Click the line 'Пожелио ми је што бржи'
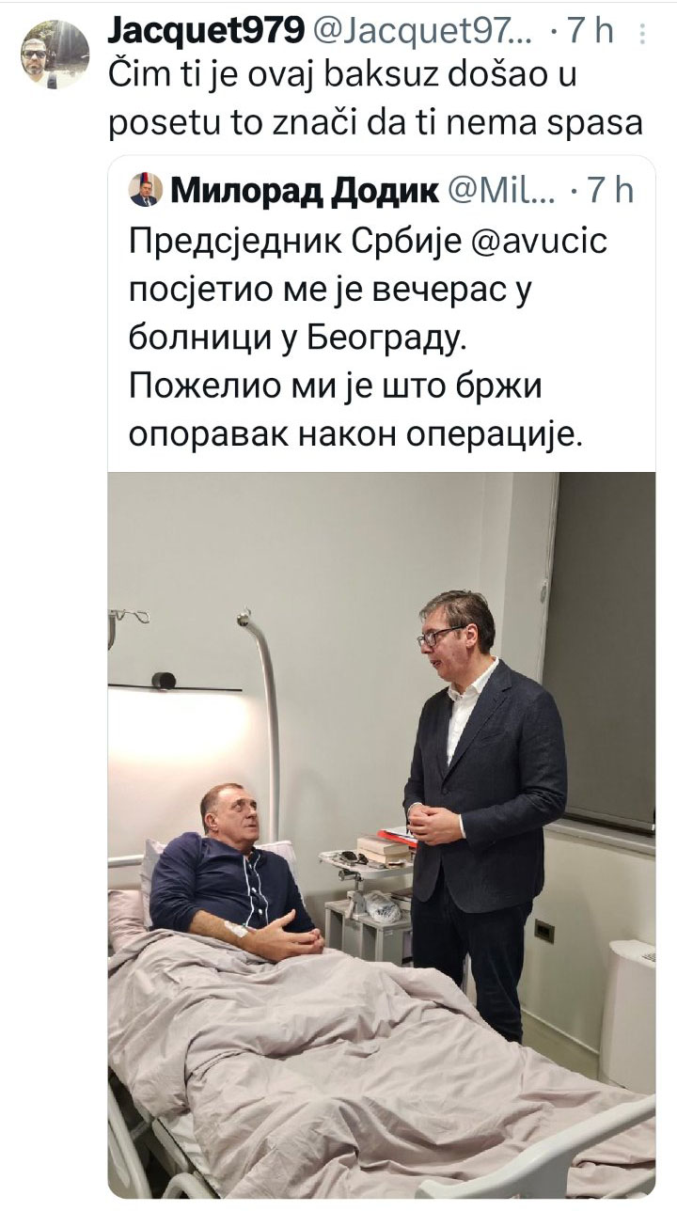The width and height of the screenshot is (677, 1211). coord(336,388)
